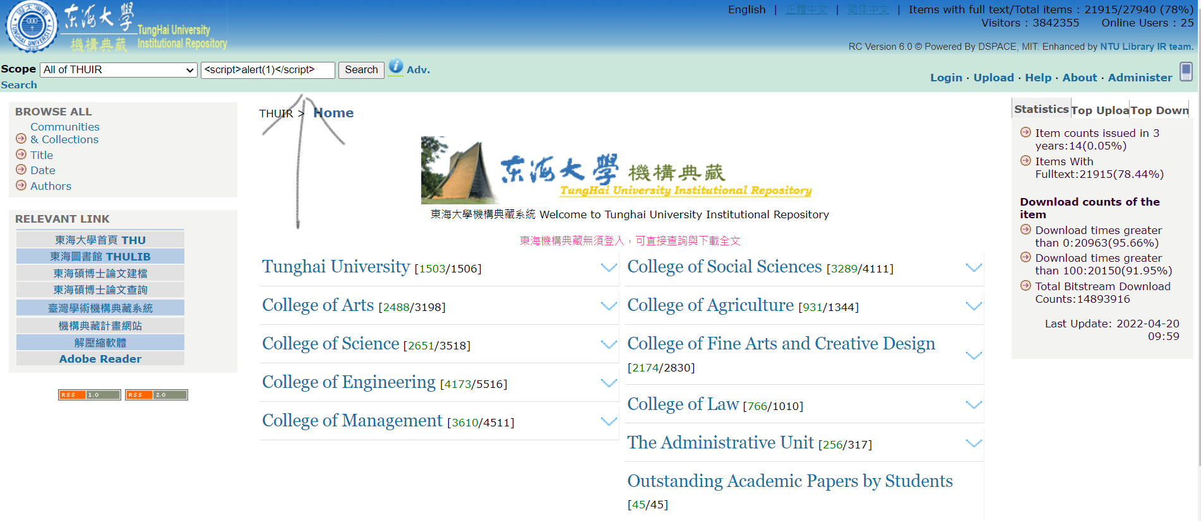Screen dimensions: 1201x521
Task: Browse Communities & Collections
Action: point(64,133)
